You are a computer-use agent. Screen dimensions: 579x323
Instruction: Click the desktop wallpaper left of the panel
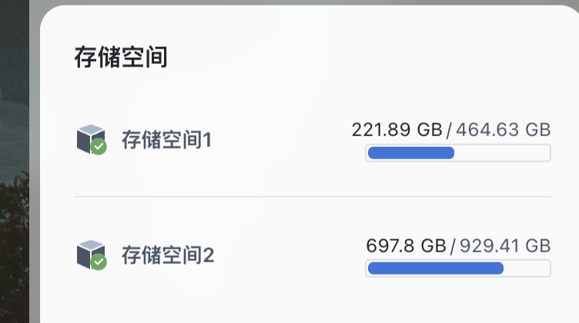[x=14, y=192]
